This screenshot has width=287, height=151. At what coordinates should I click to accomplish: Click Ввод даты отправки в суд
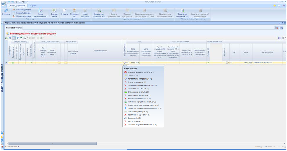pos(182,11)
